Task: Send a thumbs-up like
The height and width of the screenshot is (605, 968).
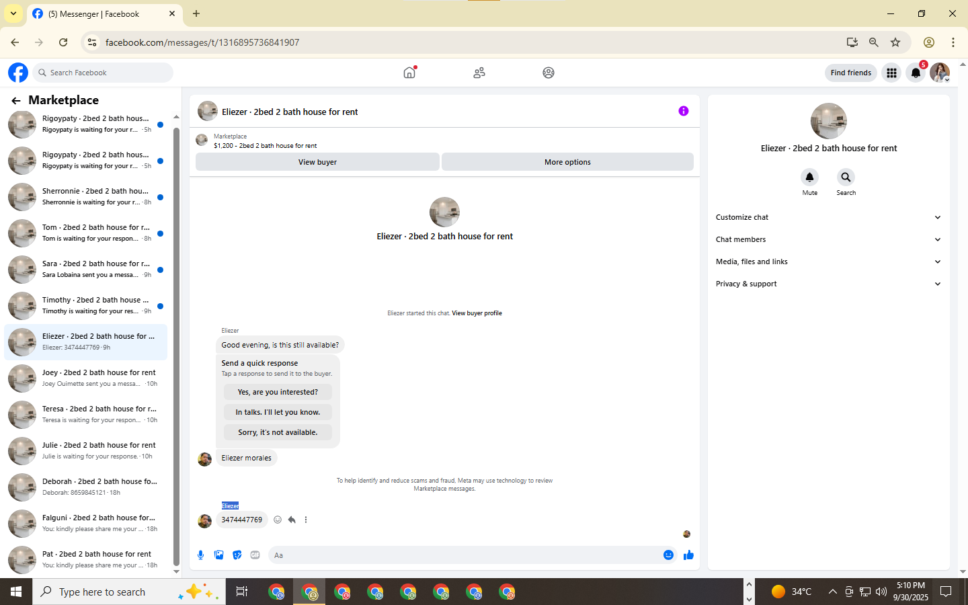Action: pyautogui.click(x=688, y=555)
